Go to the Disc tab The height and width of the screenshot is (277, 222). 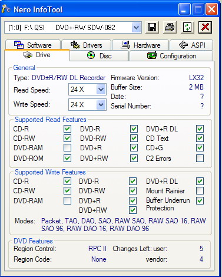coord(100,56)
